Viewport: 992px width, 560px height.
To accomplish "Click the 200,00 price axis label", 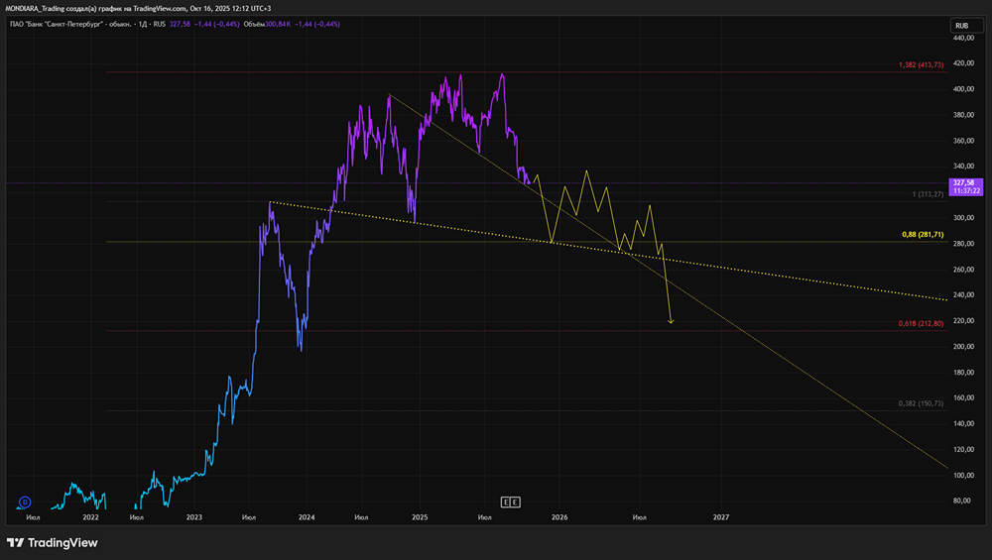I will point(963,346).
